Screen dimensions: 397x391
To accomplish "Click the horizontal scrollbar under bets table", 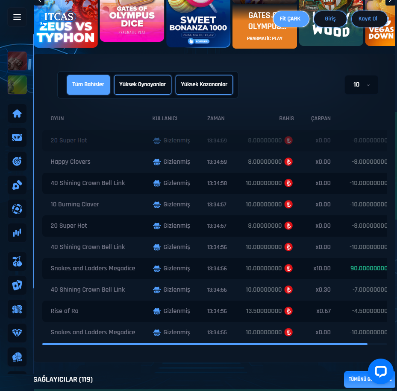I will (205, 344).
